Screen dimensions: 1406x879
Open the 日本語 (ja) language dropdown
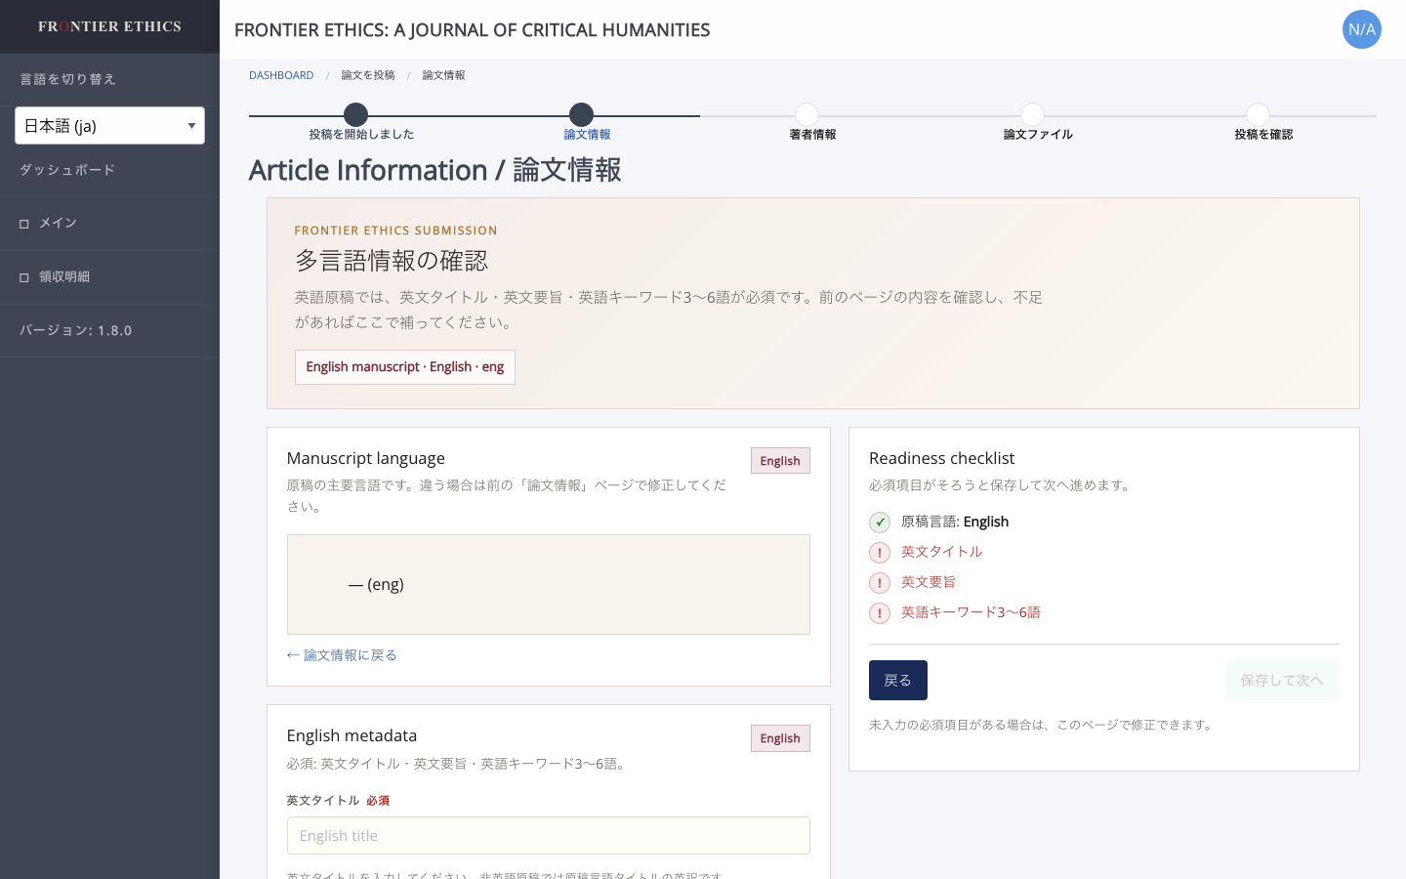(109, 126)
